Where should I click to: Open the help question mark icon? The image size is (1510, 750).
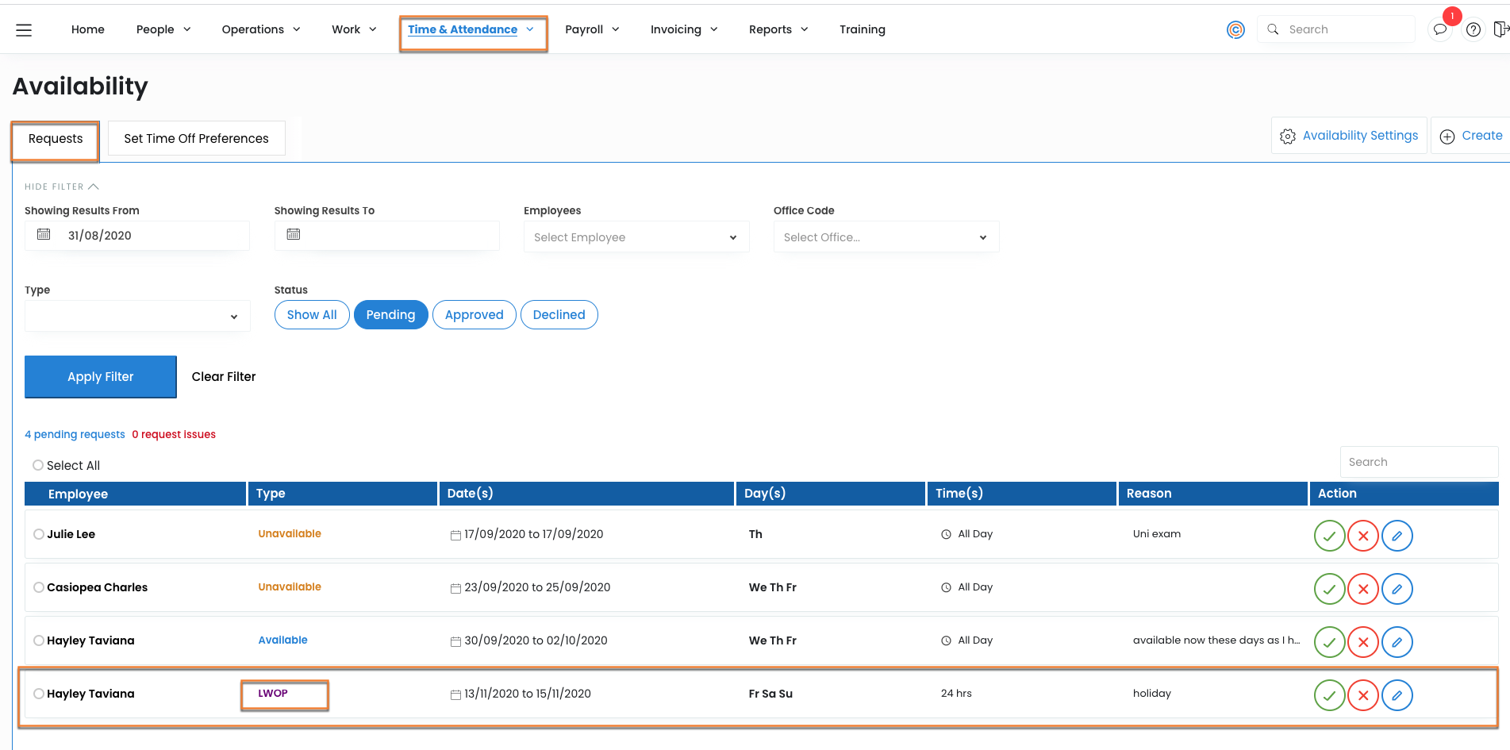point(1473,30)
